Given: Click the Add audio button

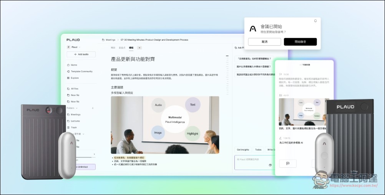Looking at the screenshot, I should click(x=81, y=54).
